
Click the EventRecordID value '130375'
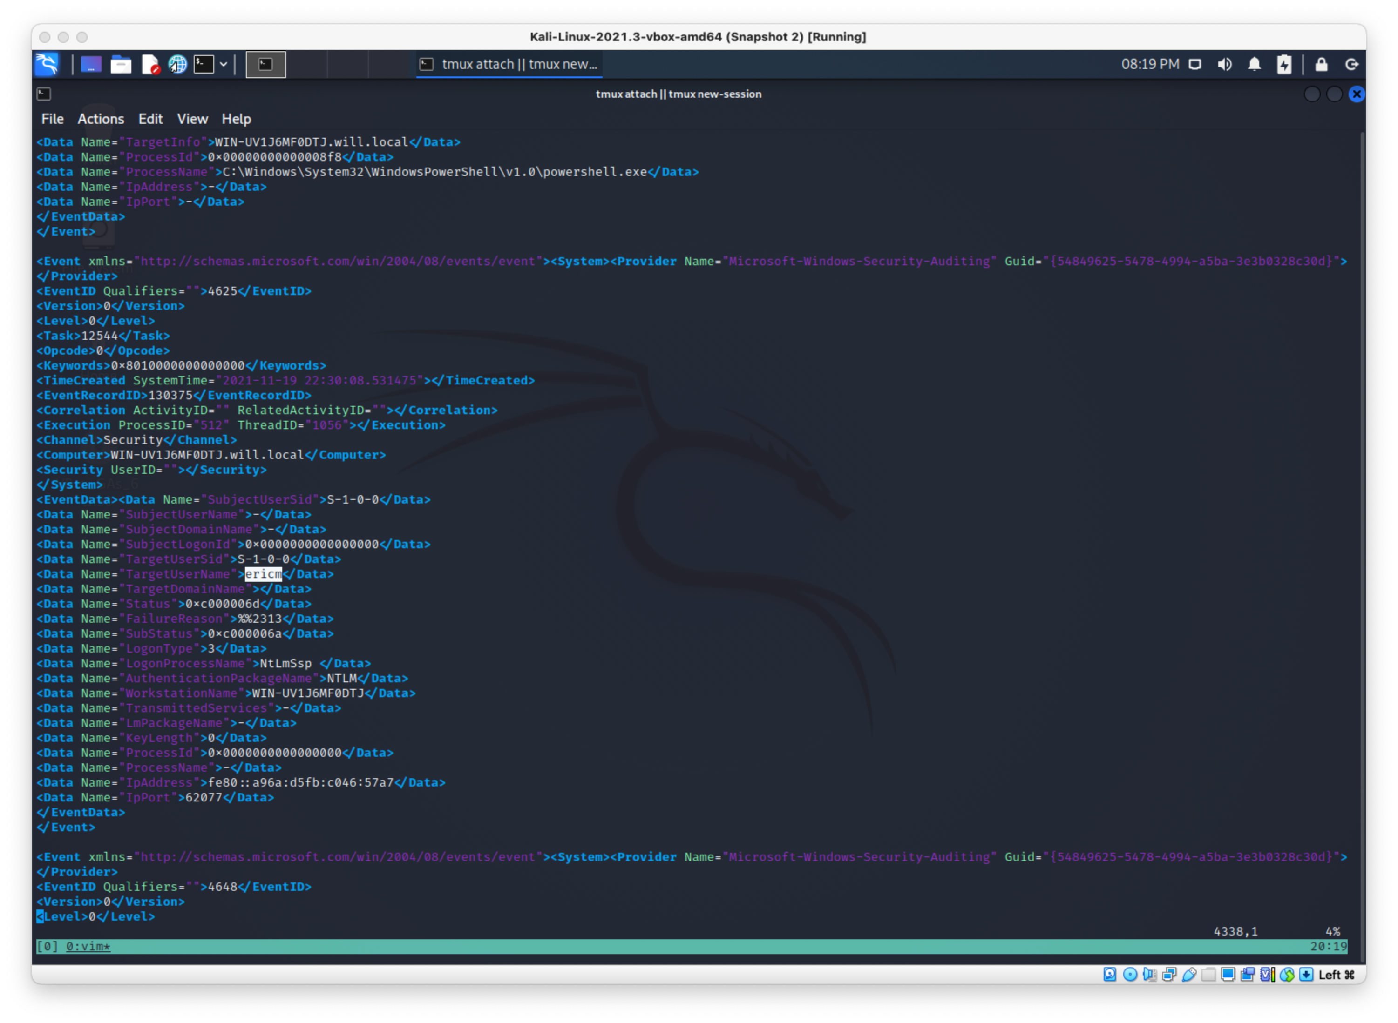click(x=170, y=395)
